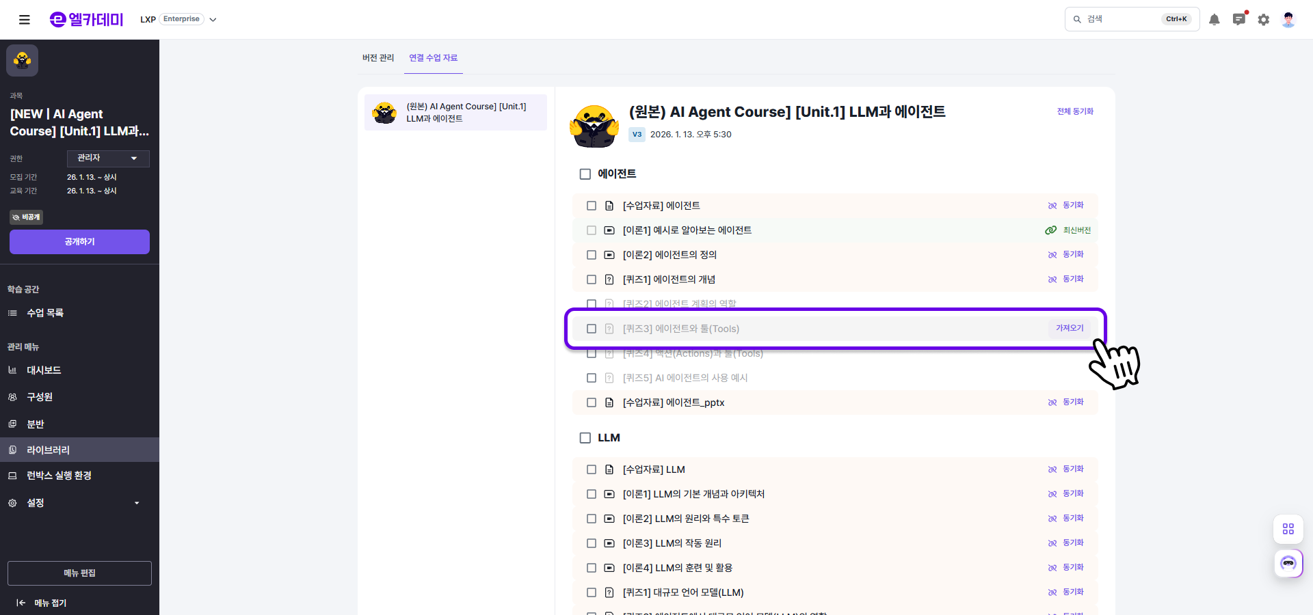This screenshot has height=615, width=1313.
Task: Click the notifications bell icon
Action: [1214, 20]
